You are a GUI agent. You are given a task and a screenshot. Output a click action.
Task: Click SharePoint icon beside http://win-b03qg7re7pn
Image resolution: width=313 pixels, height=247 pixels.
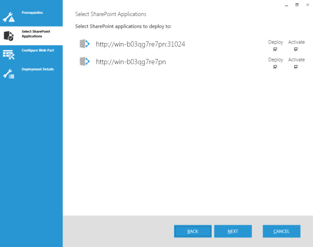pyautogui.click(x=85, y=61)
